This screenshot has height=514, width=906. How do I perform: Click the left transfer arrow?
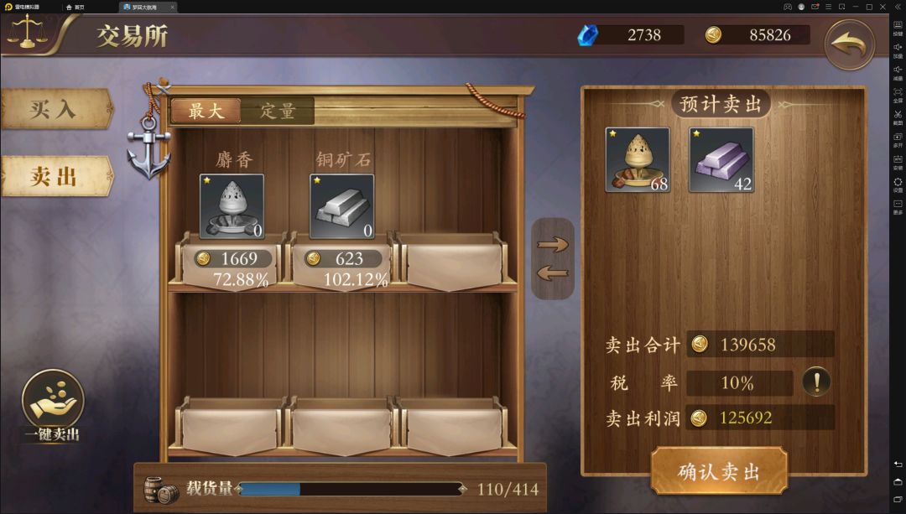tap(553, 273)
